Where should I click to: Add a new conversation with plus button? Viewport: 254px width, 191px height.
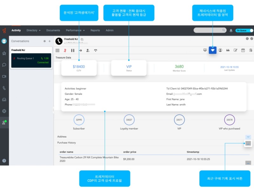(50, 41)
